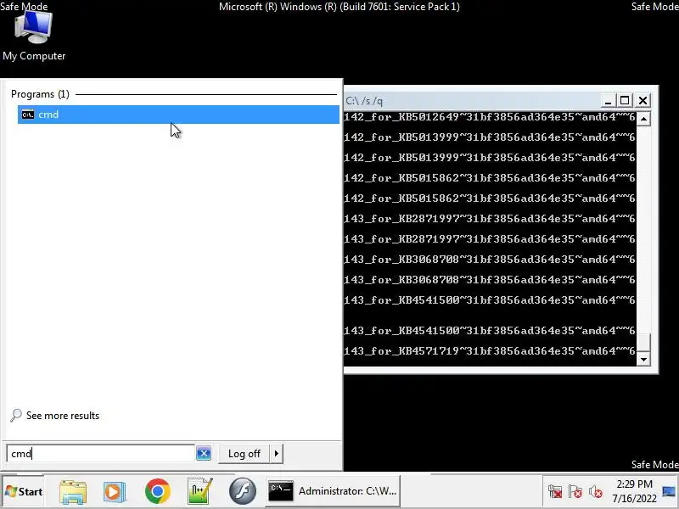Click scroll up arrow in command window
The height and width of the screenshot is (509, 679).
(644, 119)
